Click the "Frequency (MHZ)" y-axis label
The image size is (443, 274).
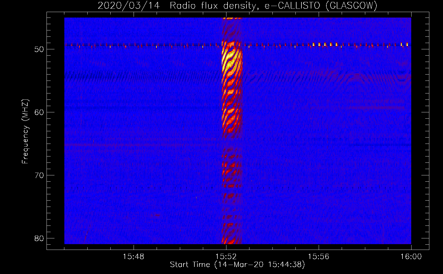[x=25, y=132]
